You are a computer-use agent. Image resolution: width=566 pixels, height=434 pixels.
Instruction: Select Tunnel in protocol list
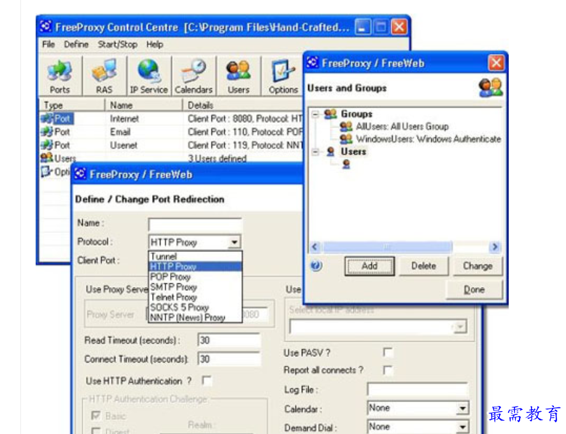tap(195, 256)
